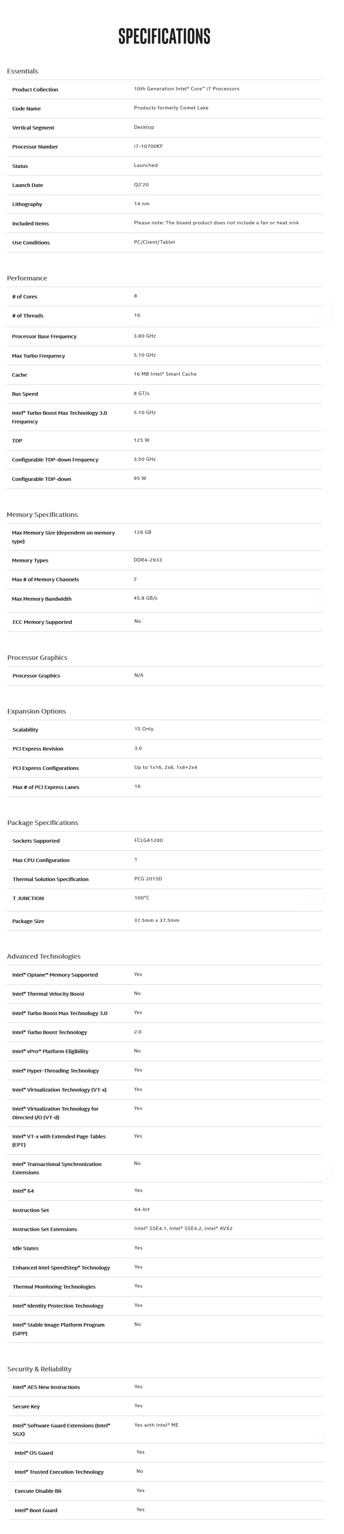The image size is (344, 1534).
Task: Select the Essentials section header
Action: (22, 71)
